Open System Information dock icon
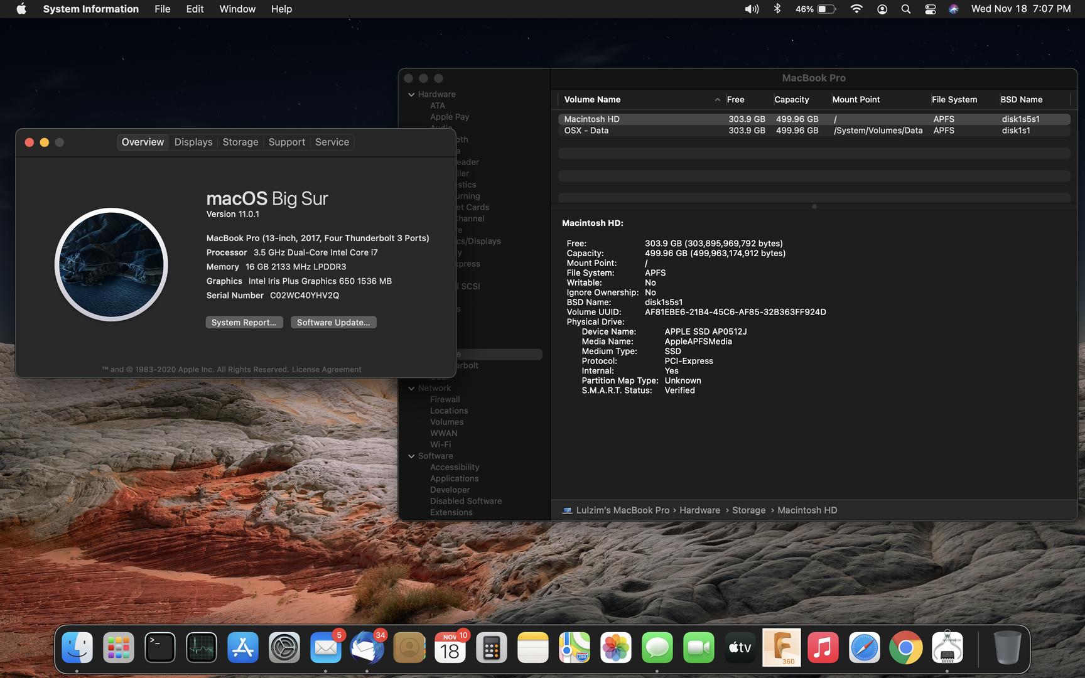Viewport: 1085px width, 678px height. 947,647
